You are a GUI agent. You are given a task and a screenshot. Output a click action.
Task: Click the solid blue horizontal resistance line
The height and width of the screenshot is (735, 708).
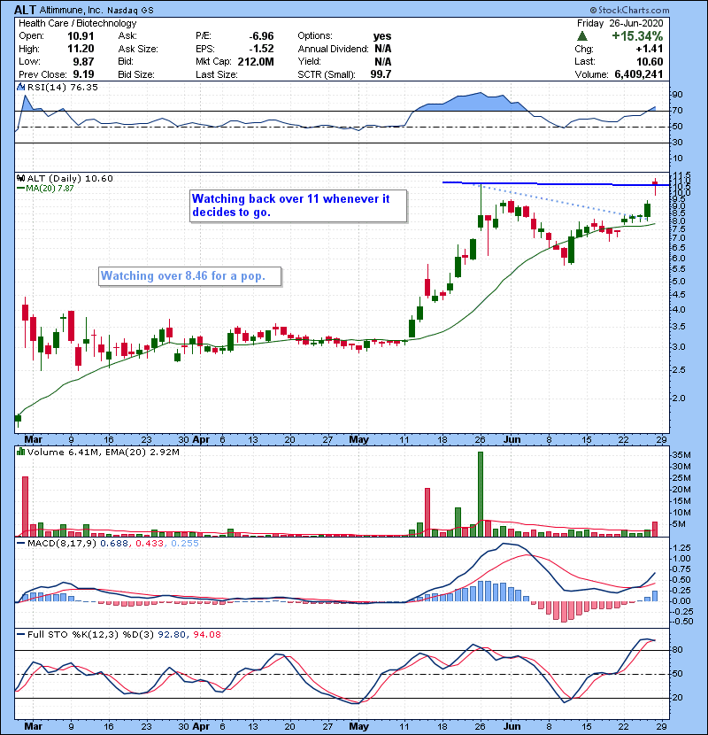pyautogui.click(x=555, y=184)
